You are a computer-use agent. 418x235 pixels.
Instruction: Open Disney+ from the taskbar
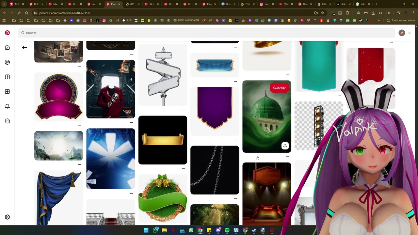(182, 230)
